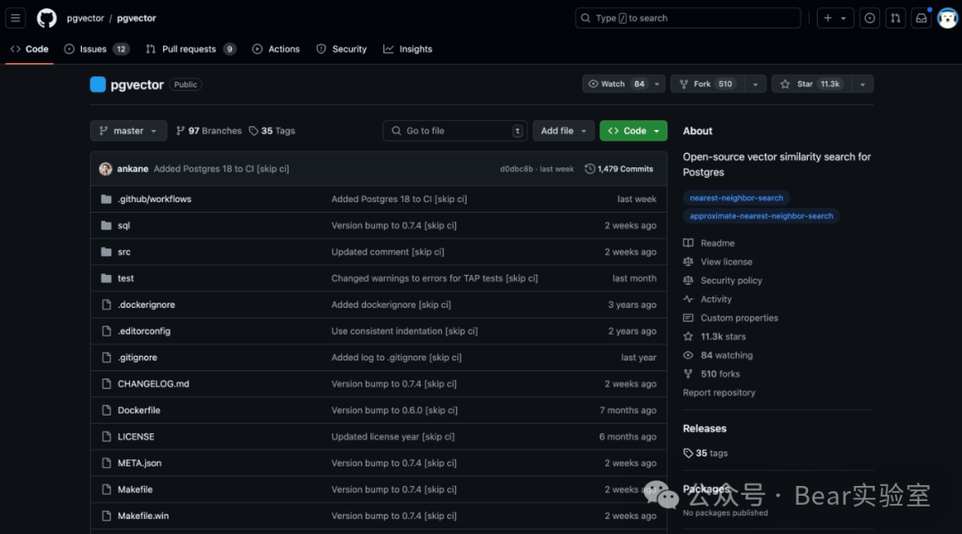Click the Security policy scales icon
The width and height of the screenshot is (962, 534).
(689, 280)
